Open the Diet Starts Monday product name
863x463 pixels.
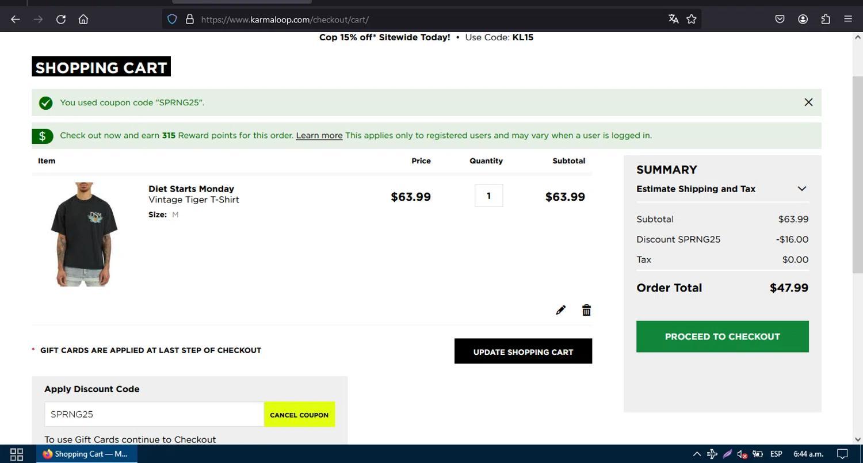pyautogui.click(x=191, y=189)
